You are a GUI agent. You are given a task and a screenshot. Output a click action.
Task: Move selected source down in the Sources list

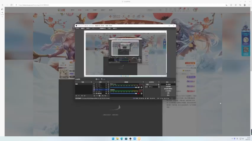105,96
